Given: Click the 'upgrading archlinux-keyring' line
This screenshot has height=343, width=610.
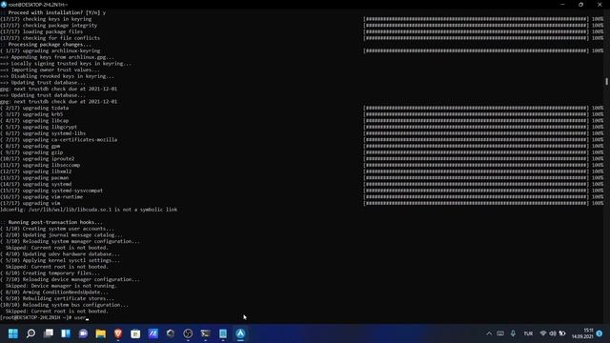Looking at the screenshot, I should point(51,50).
